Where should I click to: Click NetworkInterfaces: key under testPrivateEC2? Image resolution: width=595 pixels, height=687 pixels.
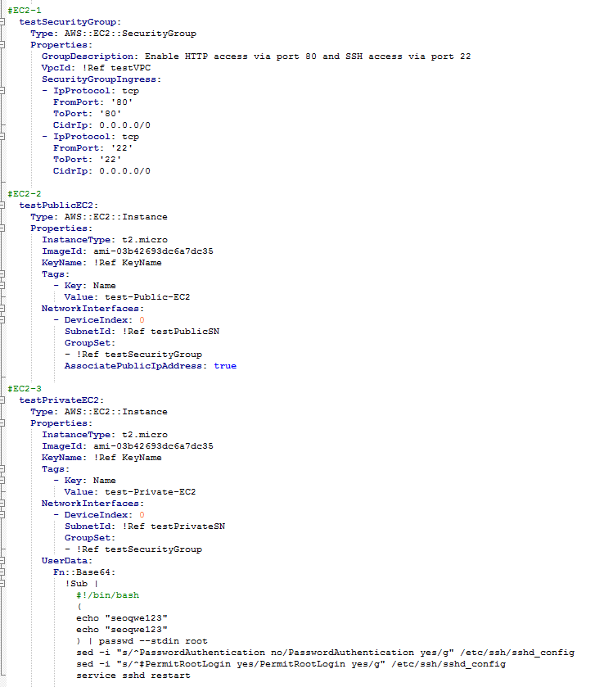pyautogui.click(x=92, y=504)
